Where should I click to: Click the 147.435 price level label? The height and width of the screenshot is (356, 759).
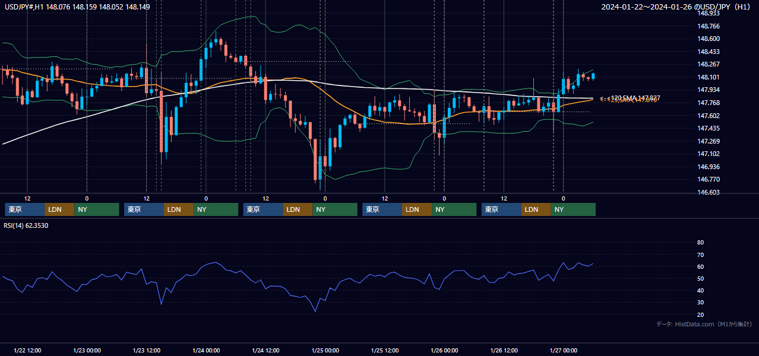pyautogui.click(x=709, y=128)
